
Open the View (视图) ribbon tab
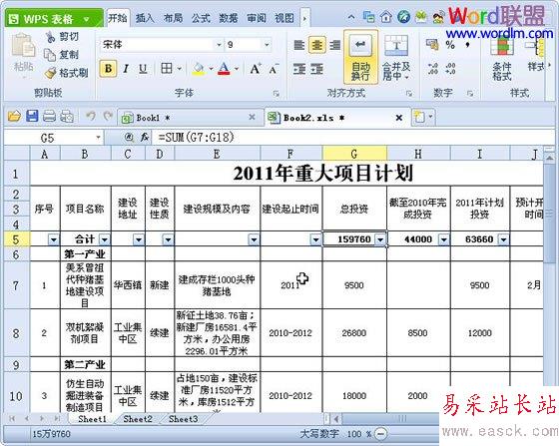(x=284, y=18)
